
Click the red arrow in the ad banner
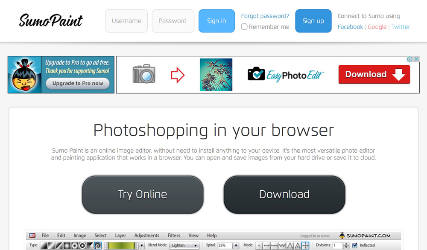click(178, 75)
